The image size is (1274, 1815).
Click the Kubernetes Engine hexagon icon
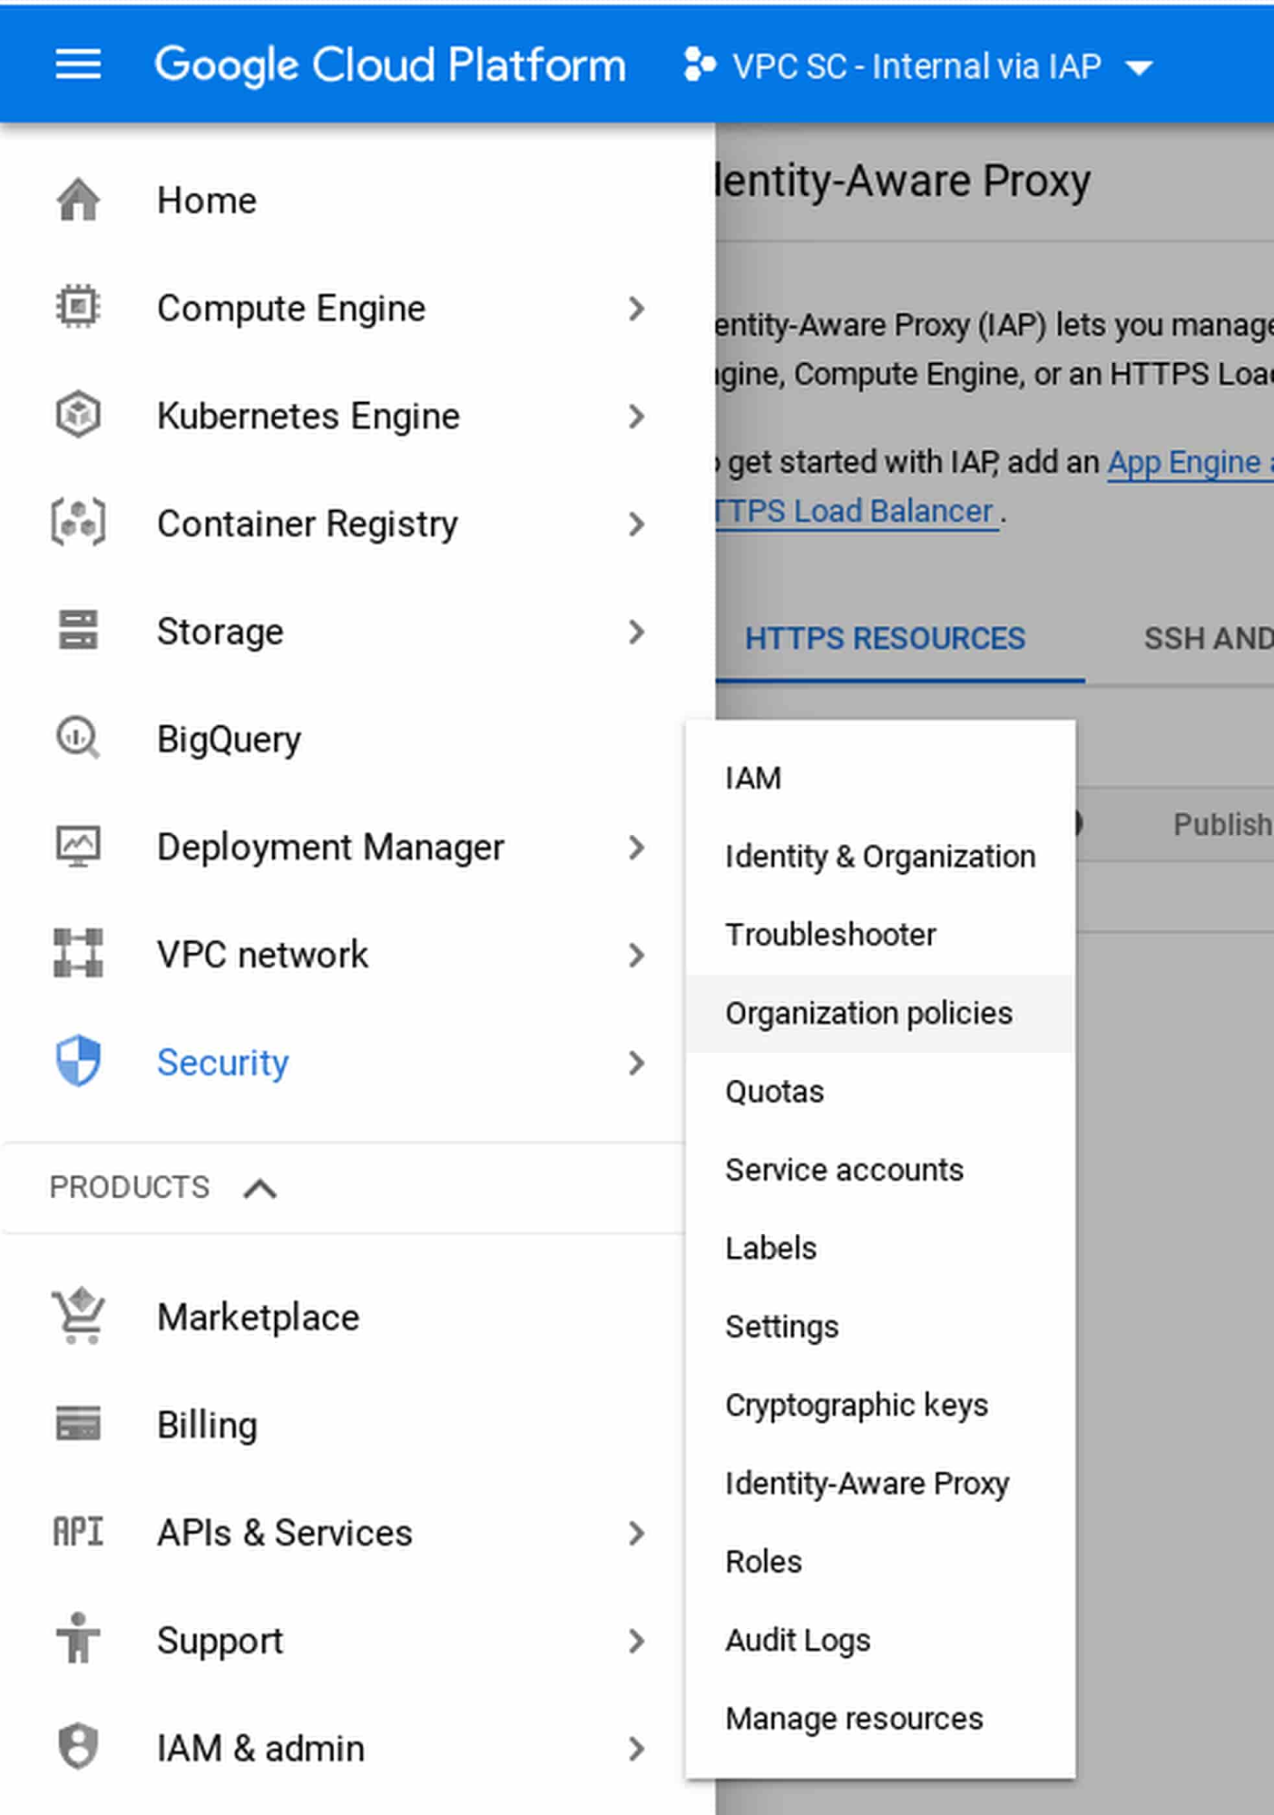pyautogui.click(x=78, y=415)
